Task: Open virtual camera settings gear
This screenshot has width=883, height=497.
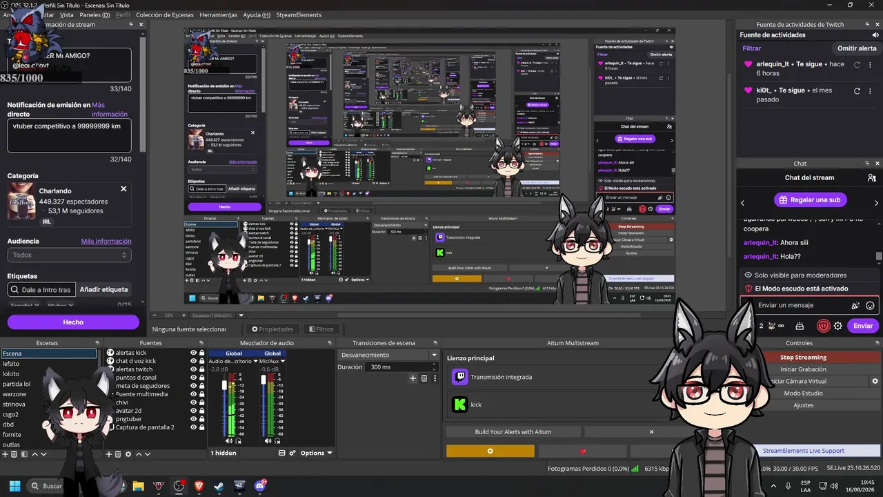Action: [x=875, y=381]
